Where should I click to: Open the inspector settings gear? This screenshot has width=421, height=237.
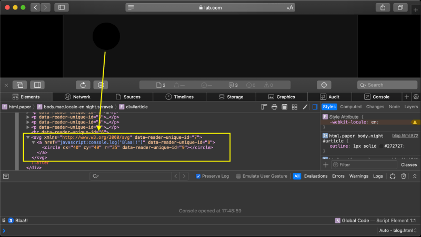pyautogui.click(x=416, y=97)
